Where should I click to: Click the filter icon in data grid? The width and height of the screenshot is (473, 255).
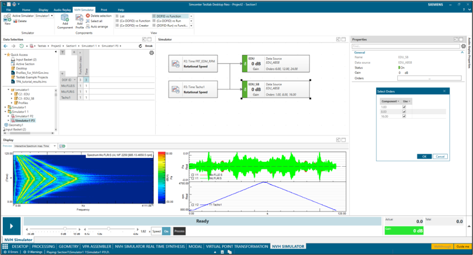63,52
